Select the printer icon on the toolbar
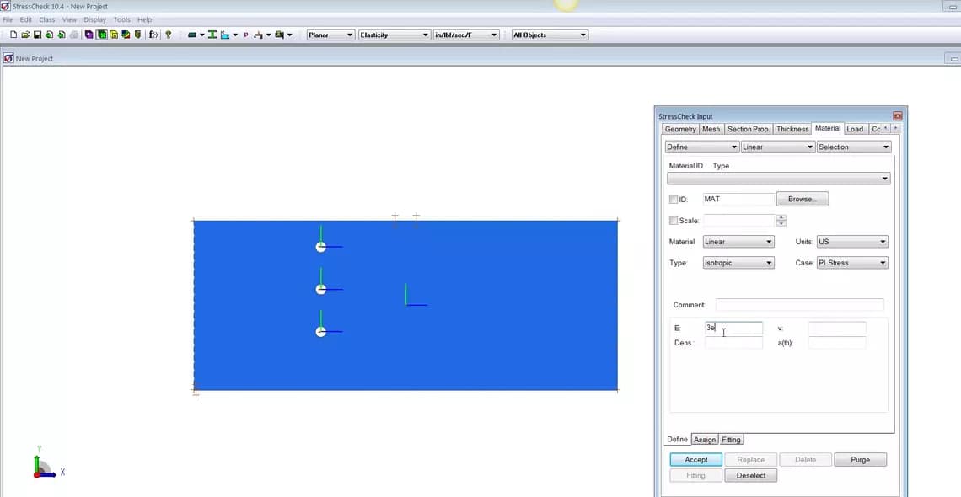The width and height of the screenshot is (961, 497). [x=73, y=35]
